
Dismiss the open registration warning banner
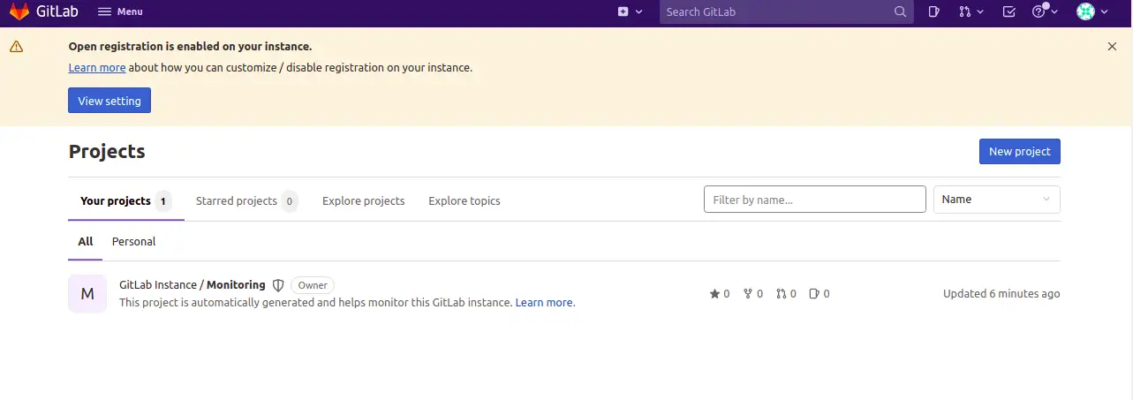click(x=1112, y=46)
